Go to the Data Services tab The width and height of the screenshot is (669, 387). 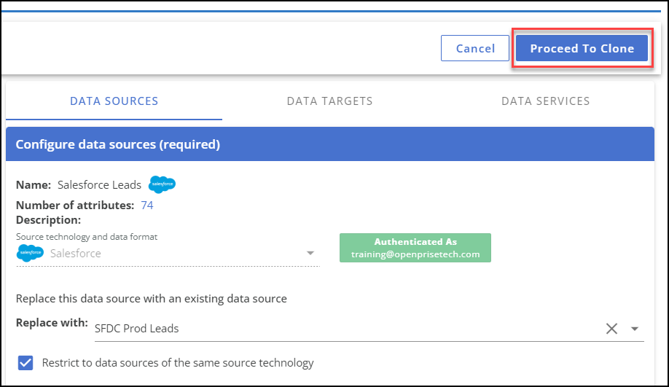click(x=546, y=101)
